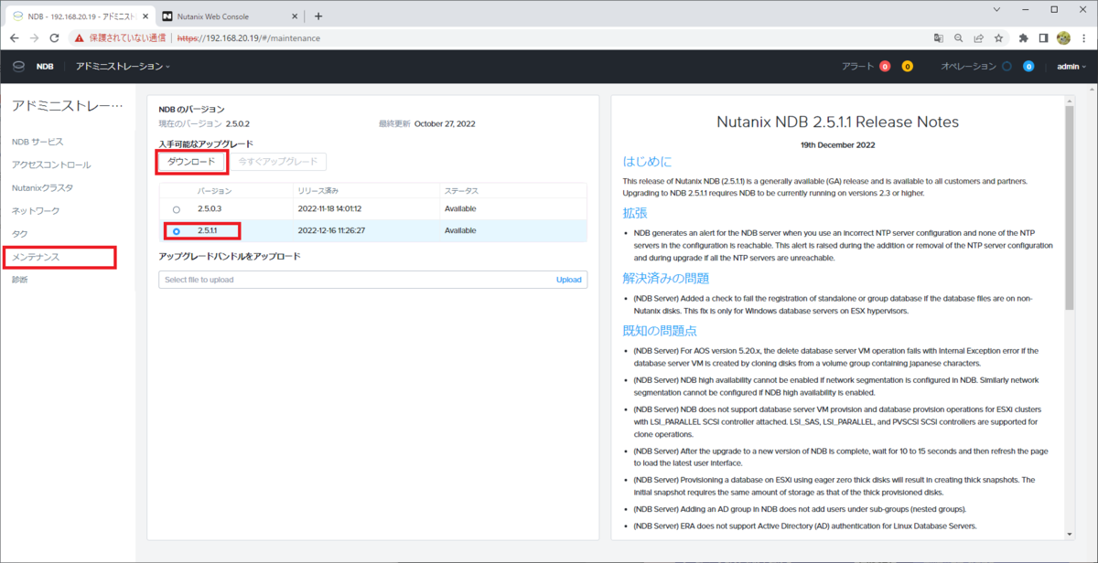
Task: Switch to Nutanix Web Console tab
Action: pos(229,16)
